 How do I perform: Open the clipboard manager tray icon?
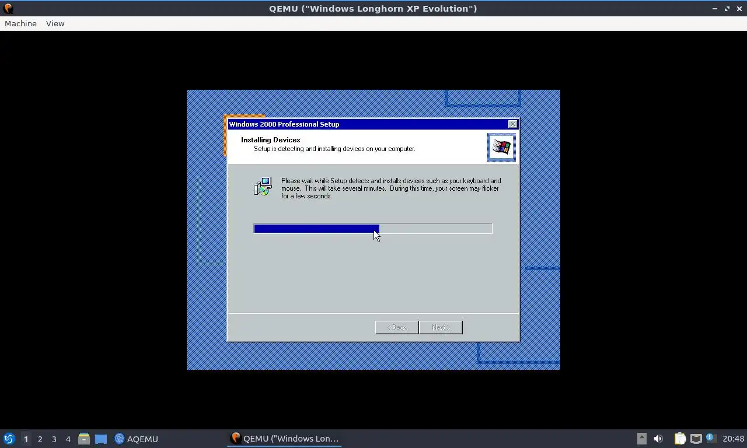(680, 439)
